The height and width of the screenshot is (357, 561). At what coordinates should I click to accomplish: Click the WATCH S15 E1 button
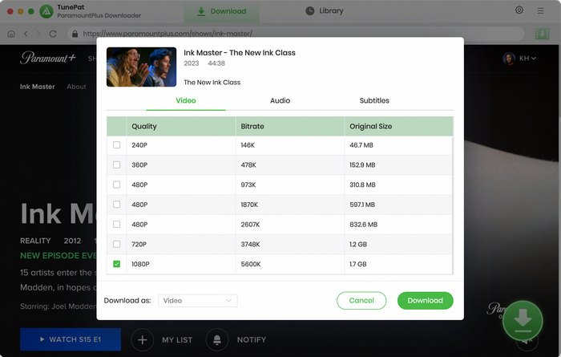pyautogui.click(x=71, y=339)
